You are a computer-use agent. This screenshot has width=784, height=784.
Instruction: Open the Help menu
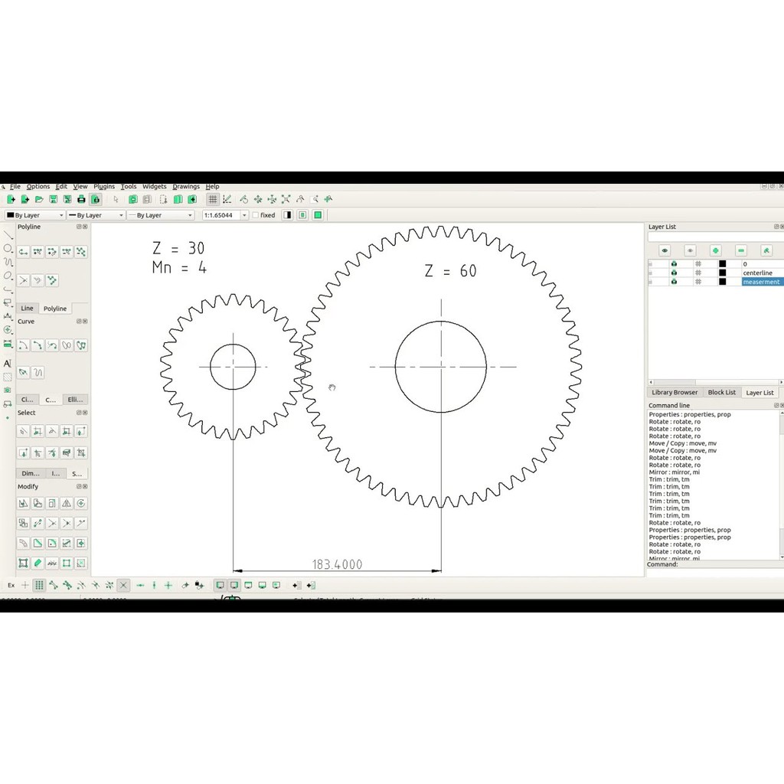click(x=213, y=187)
